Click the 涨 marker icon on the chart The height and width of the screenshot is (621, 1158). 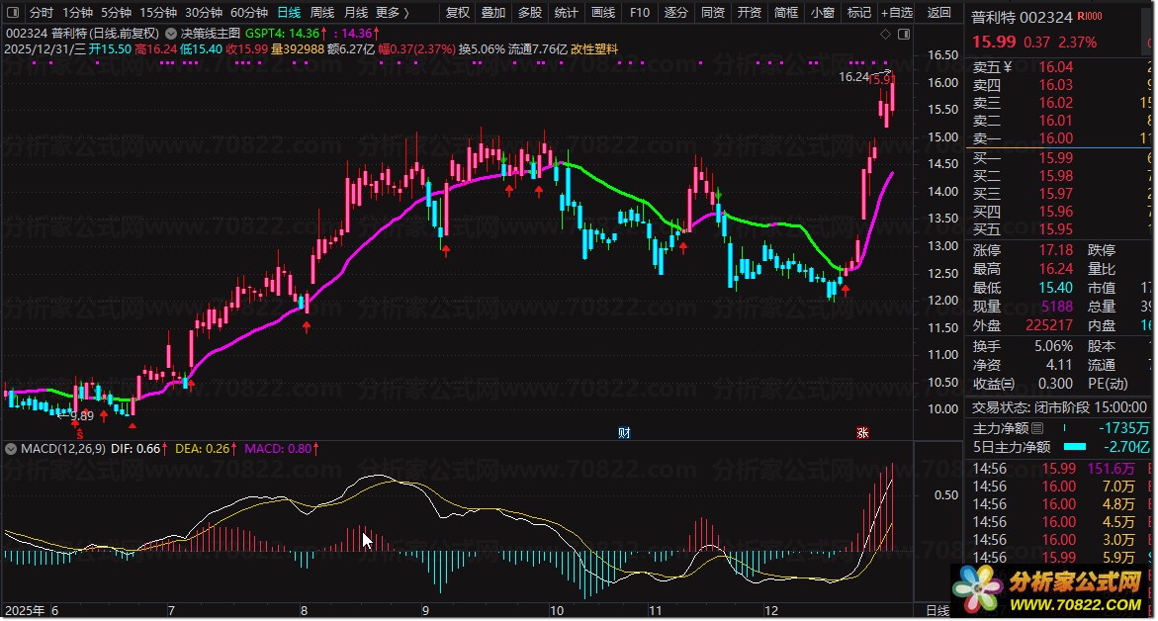click(x=862, y=432)
